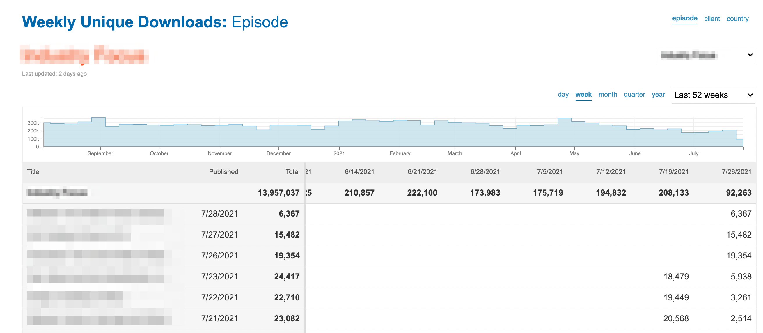Sort table by Title column header
Viewport: 763px width, 333px height.
pos(33,172)
